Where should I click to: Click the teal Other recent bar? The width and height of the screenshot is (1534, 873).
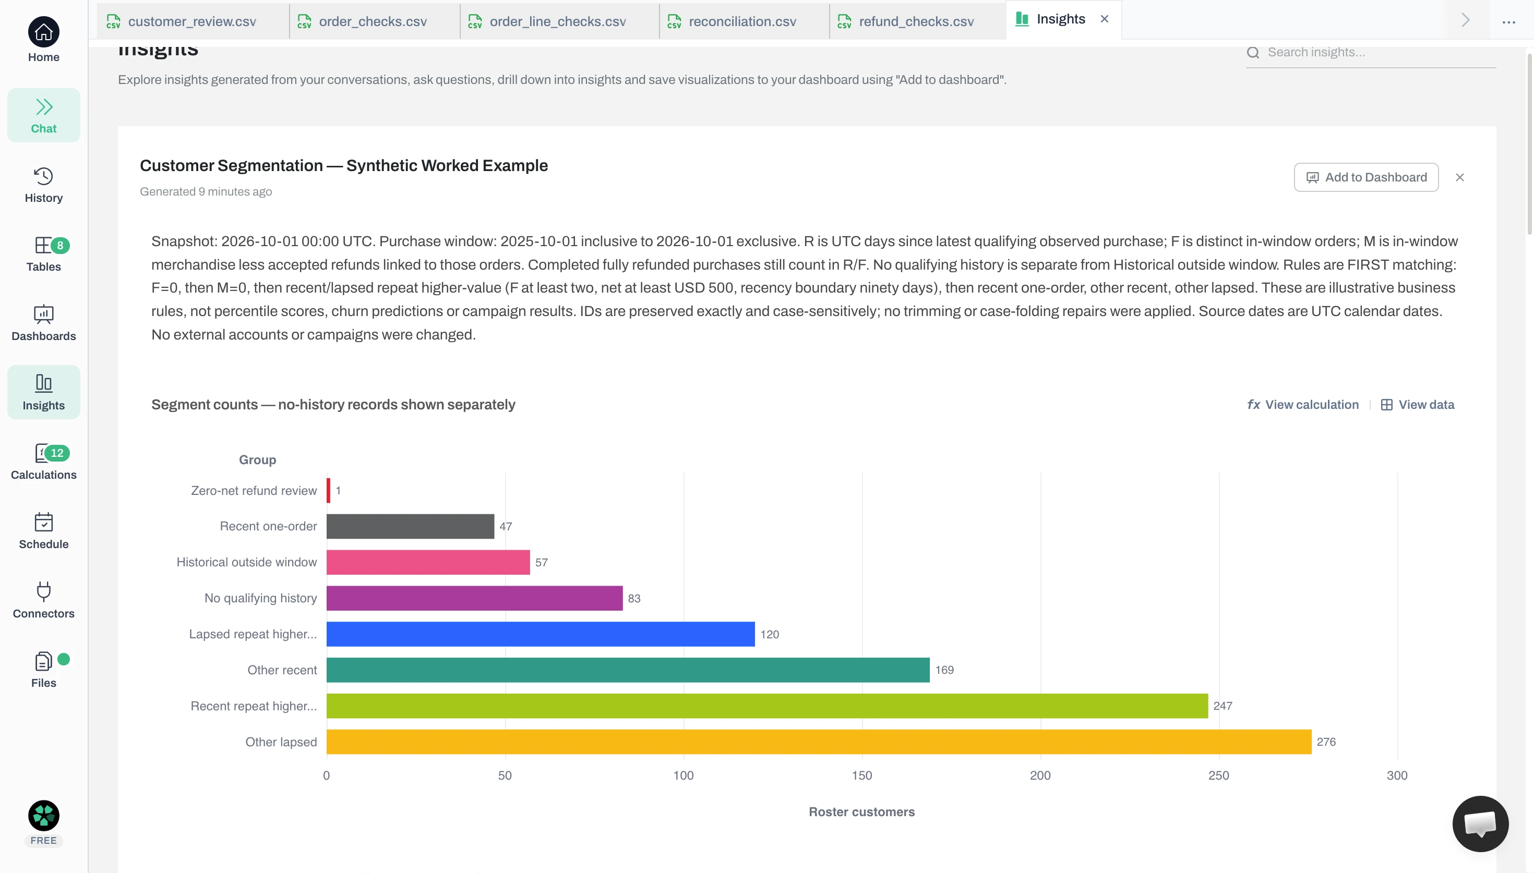[x=628, y=670]
